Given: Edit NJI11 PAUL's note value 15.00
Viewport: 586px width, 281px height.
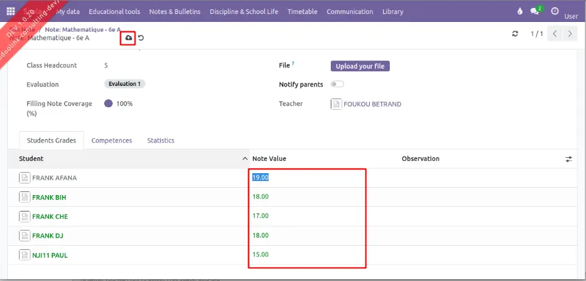Looking at the screenshot, I should (261, 254).
